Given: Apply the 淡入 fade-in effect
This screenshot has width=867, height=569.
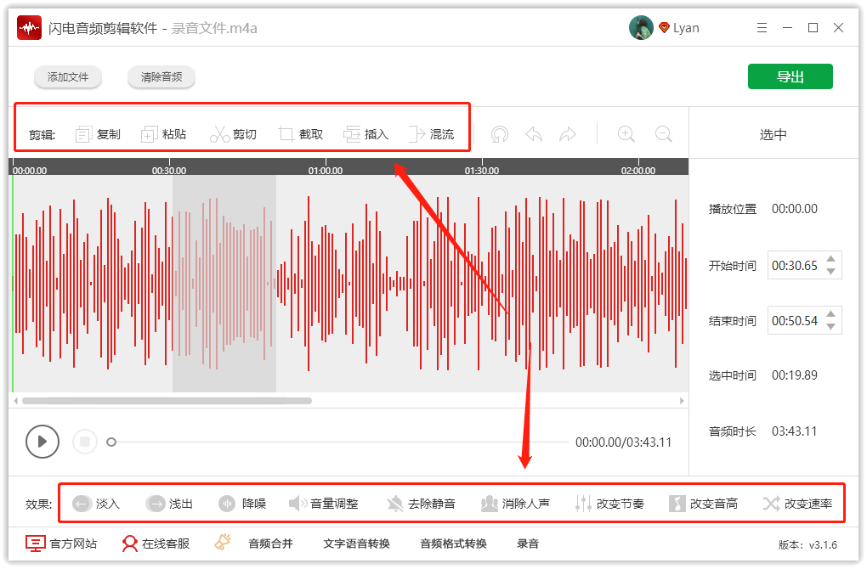Looking at the screenshot, I should point(96,503).
